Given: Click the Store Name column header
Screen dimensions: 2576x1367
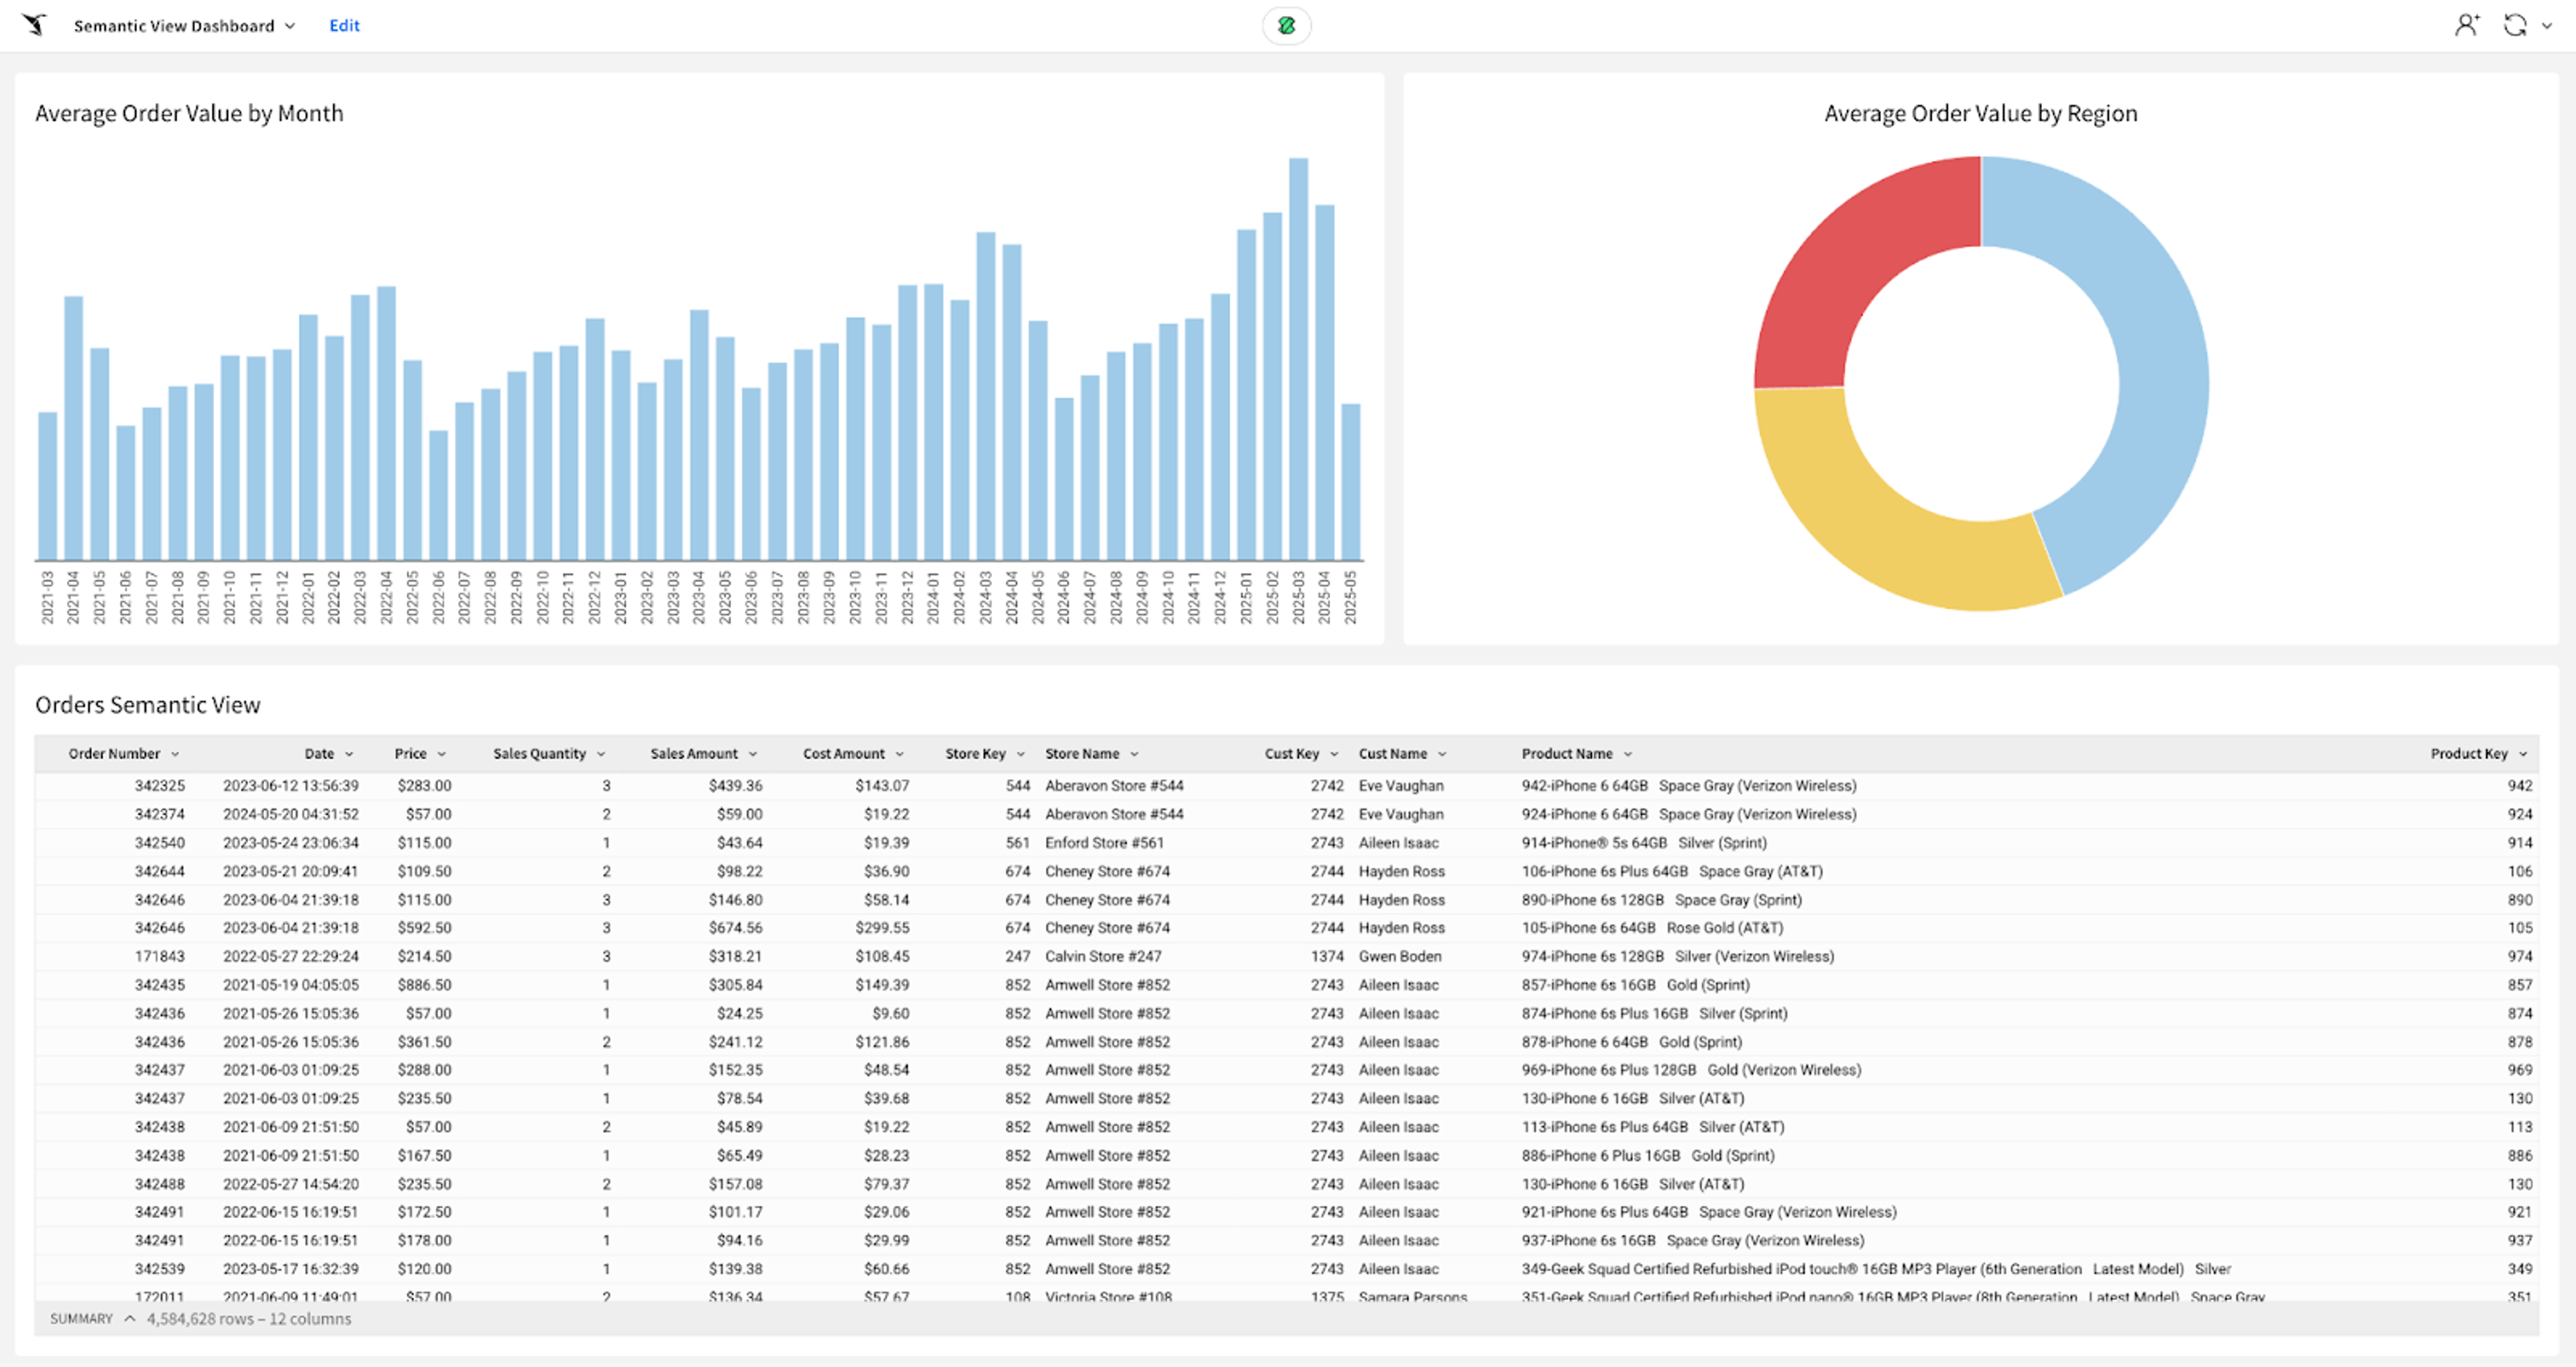Looking at the screenshot, I should (x=1082, y=754).
